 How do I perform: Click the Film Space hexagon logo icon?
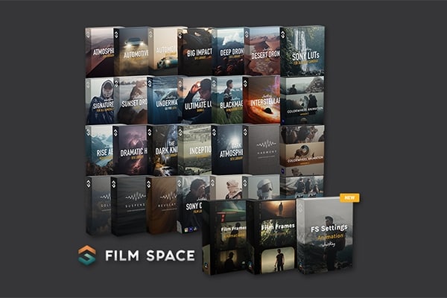[x=87, y=256]
